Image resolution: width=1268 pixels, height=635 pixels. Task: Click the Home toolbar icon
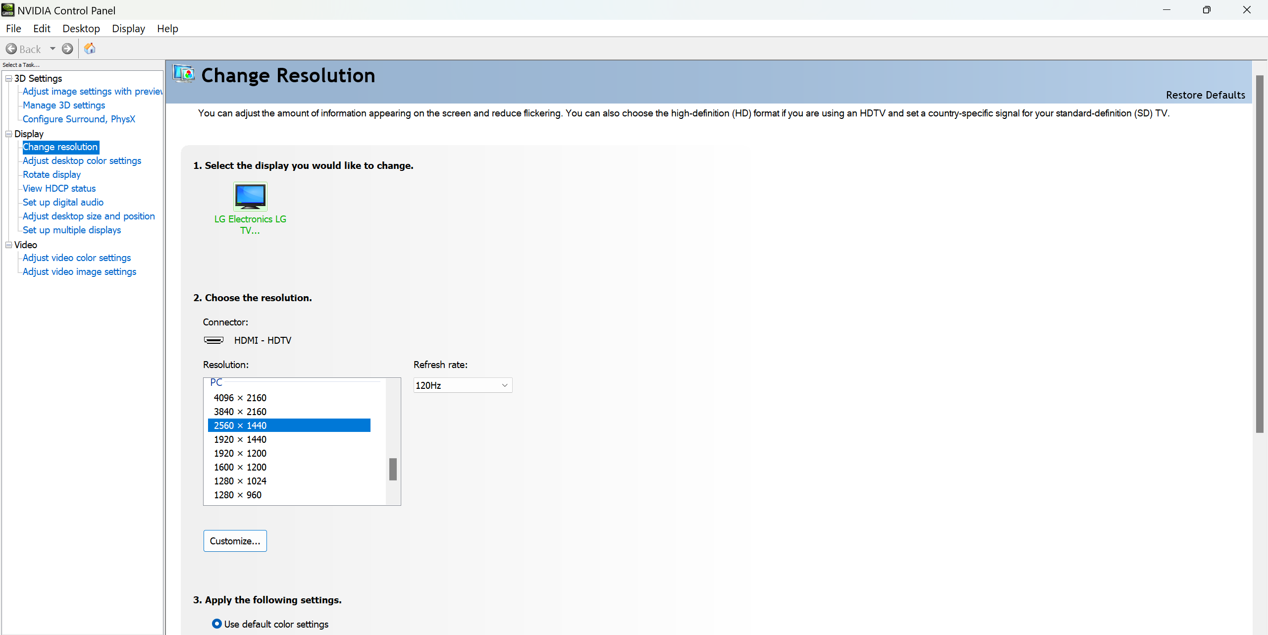pyautogui.click(x=90, y=49)
